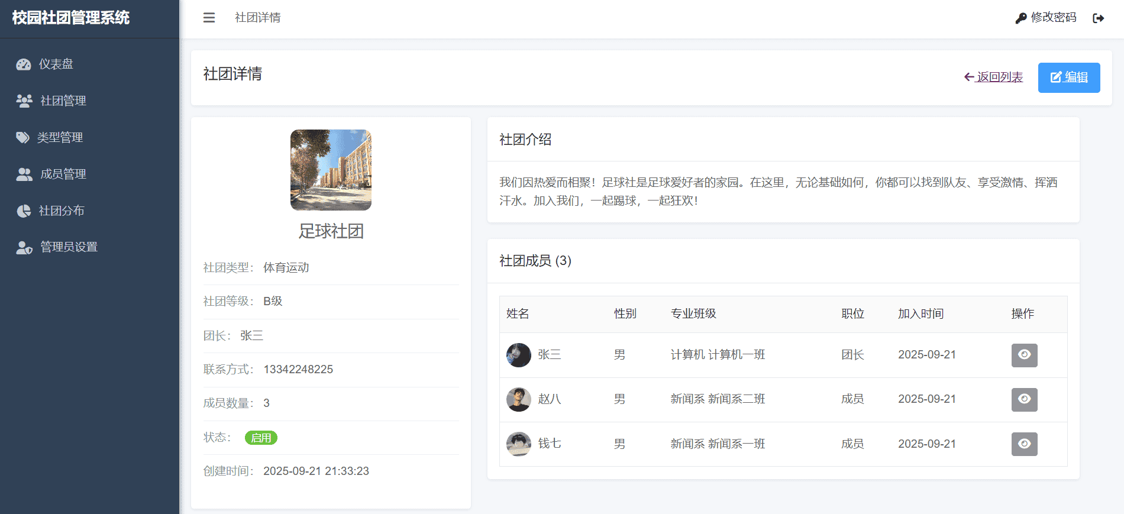Click the 新闻系 新闻系二班 cell

[x=718, y=399]
